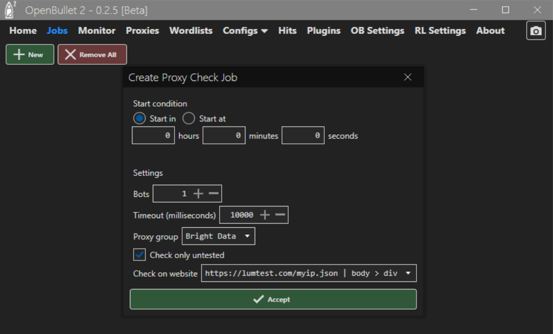This screenshot has height=334, width=553.
Task: Uncheck 'Check only untested' checkbox
Action: (x=140, y=255)
